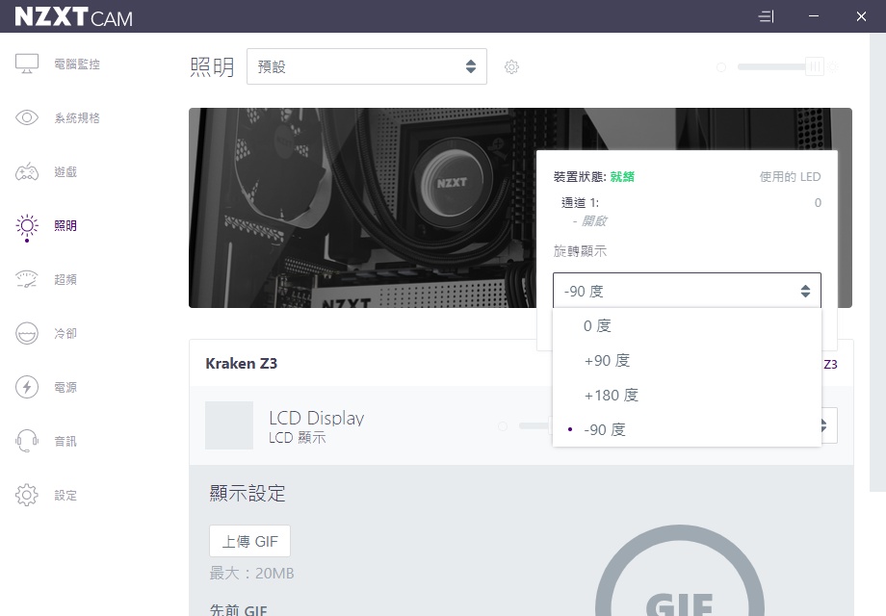The height and width of the screenshot is (616, 886).
Task: Click the 最大：20MB text
Action: pyautogui.click(x=252, y=574)
